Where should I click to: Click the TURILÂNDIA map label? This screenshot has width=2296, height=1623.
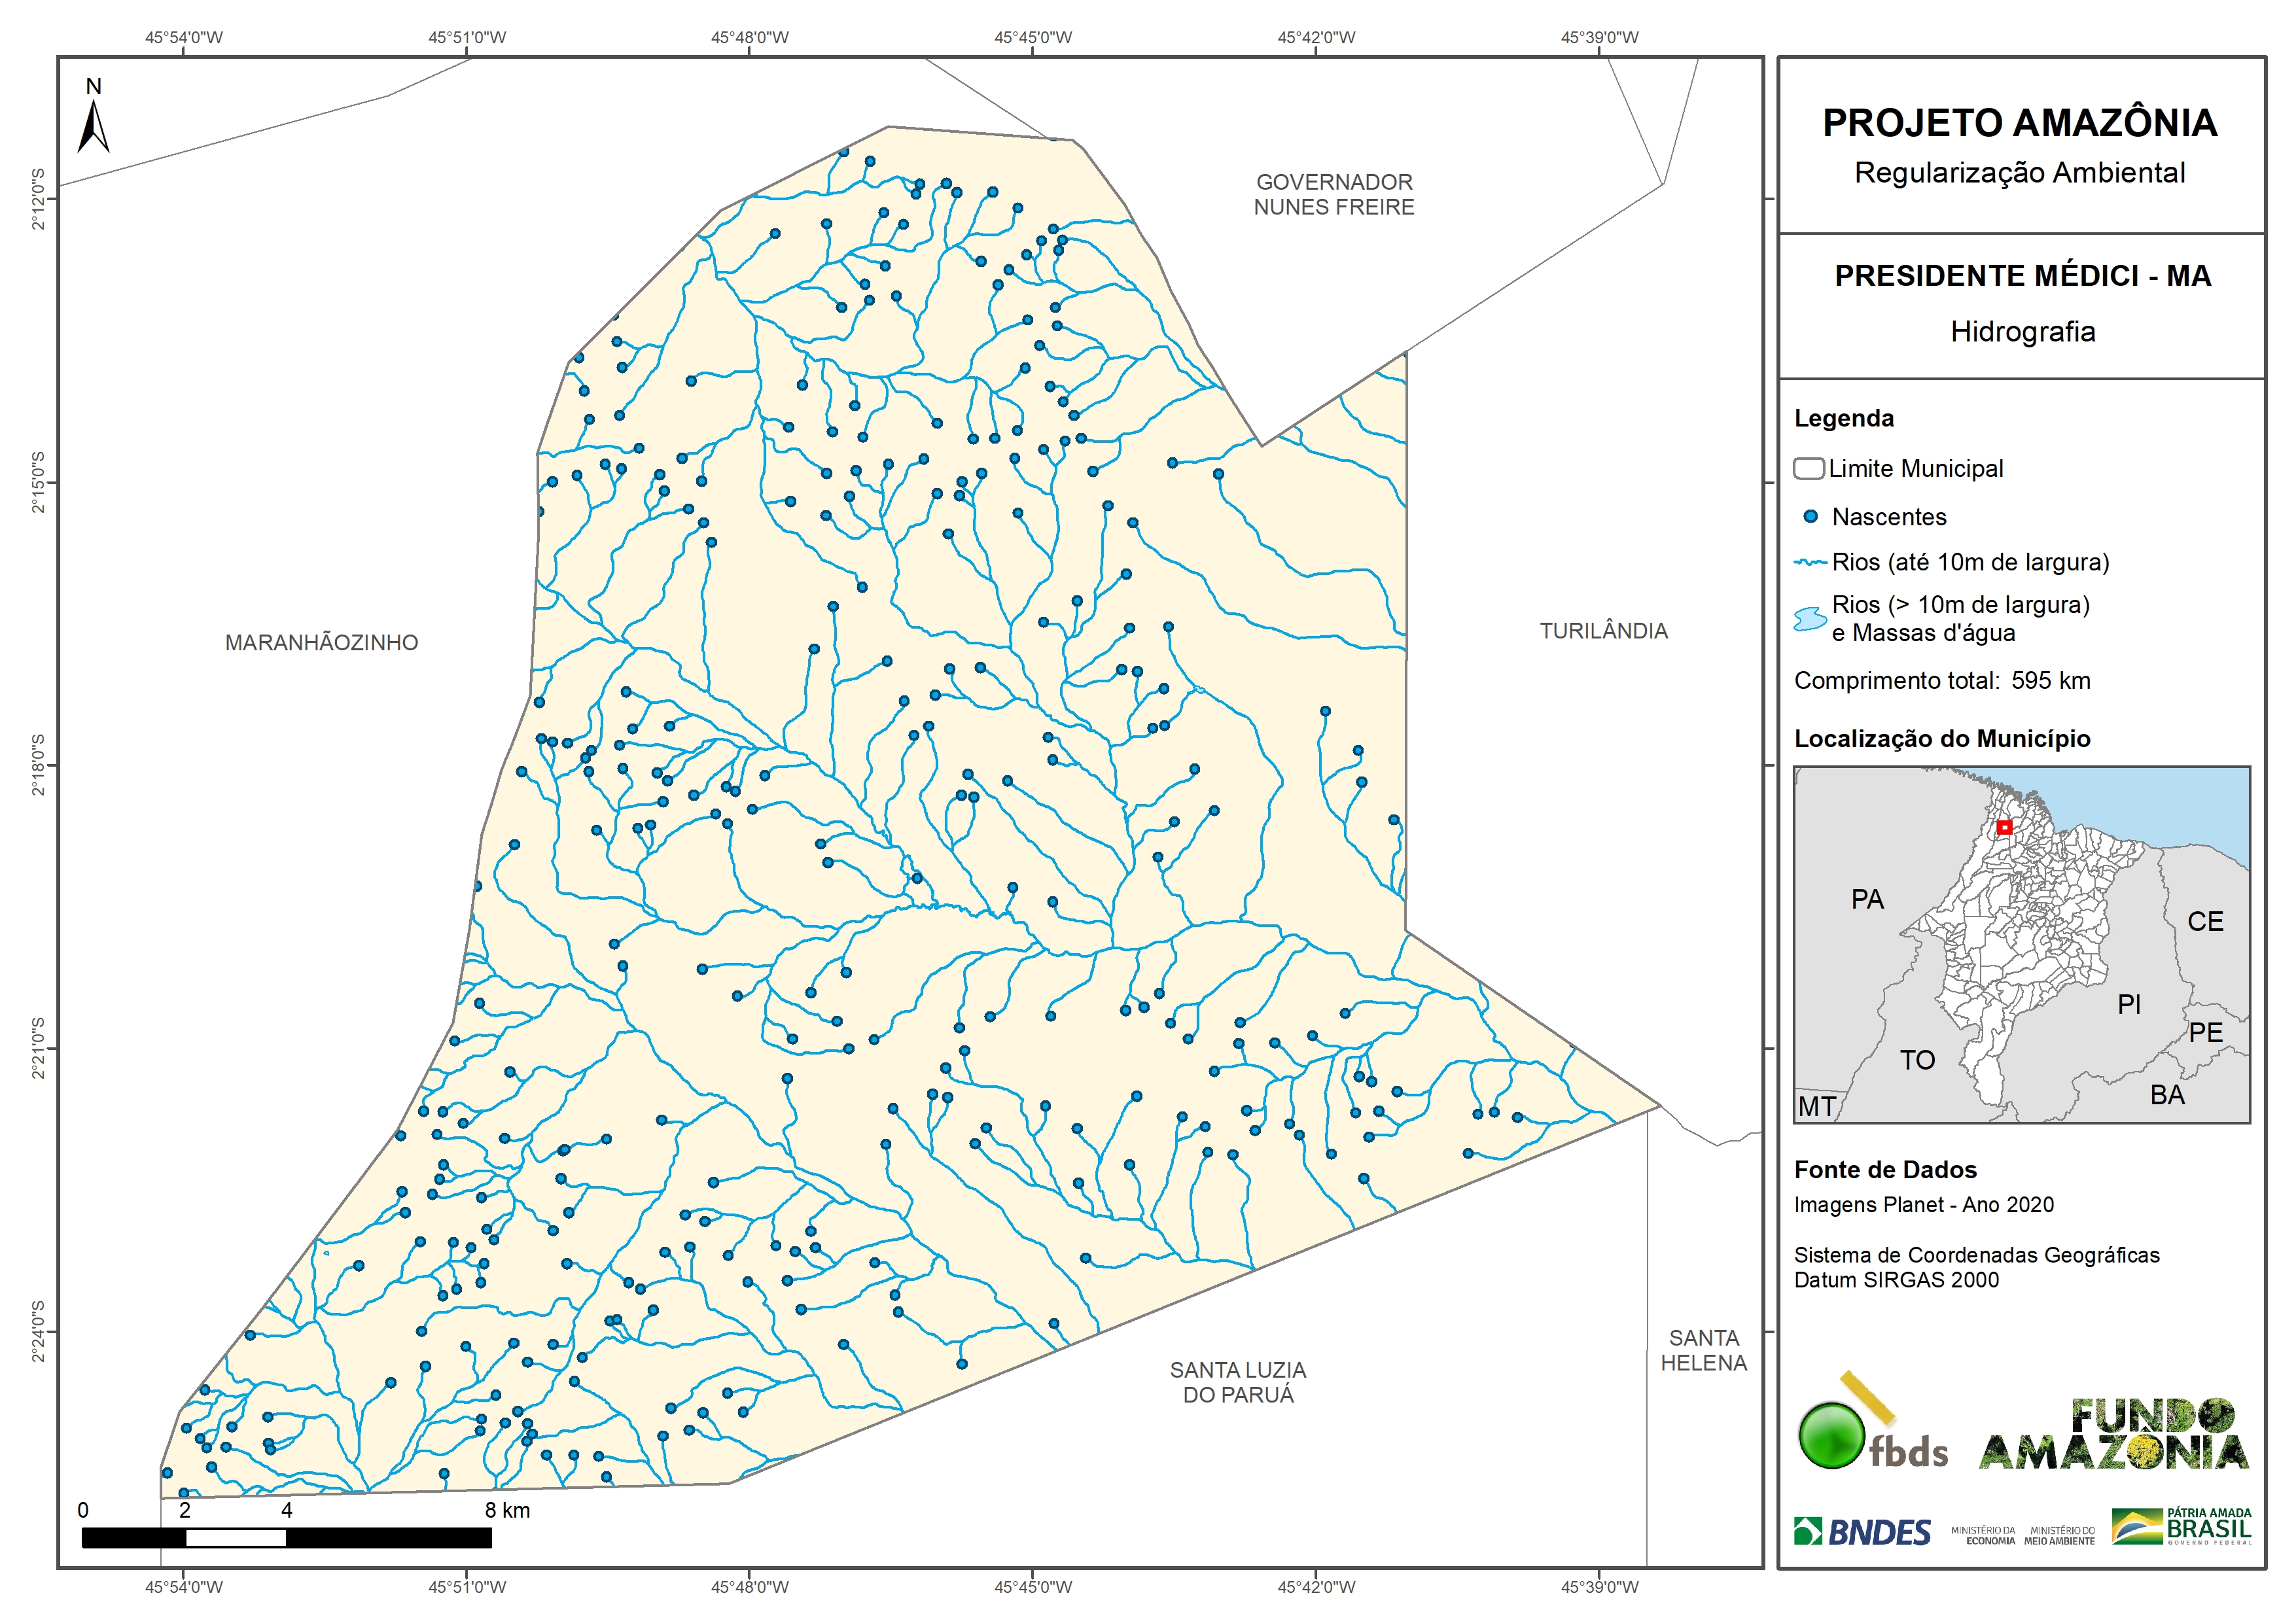click(x=1603, y=631)
